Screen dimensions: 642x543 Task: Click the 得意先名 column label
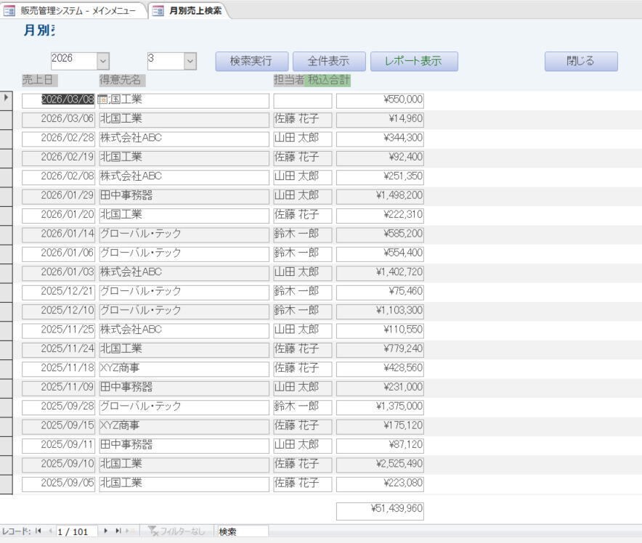point(122,80)
